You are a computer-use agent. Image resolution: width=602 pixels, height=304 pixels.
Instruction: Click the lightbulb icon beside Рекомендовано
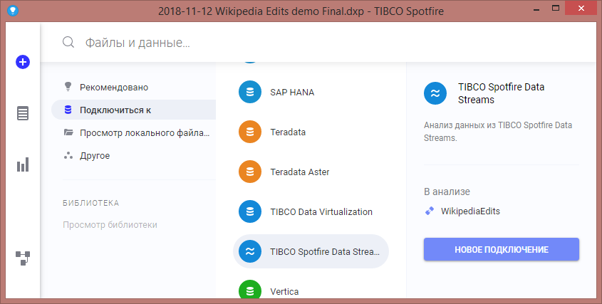pyautogui.click(x=68, y=87)
